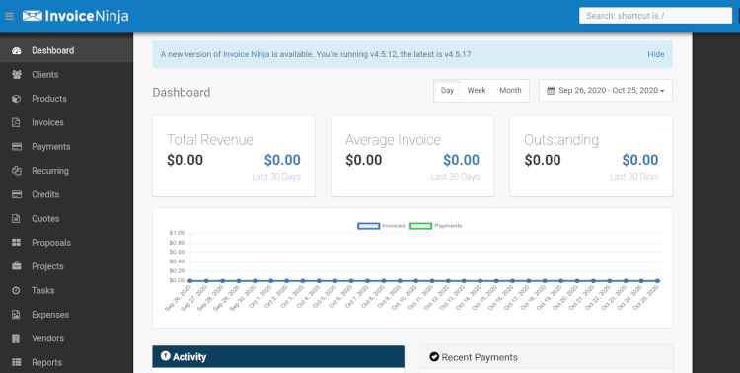Click the Credits card icon
The width and height of the screenshot is (740, 373).
coord(17,194)
